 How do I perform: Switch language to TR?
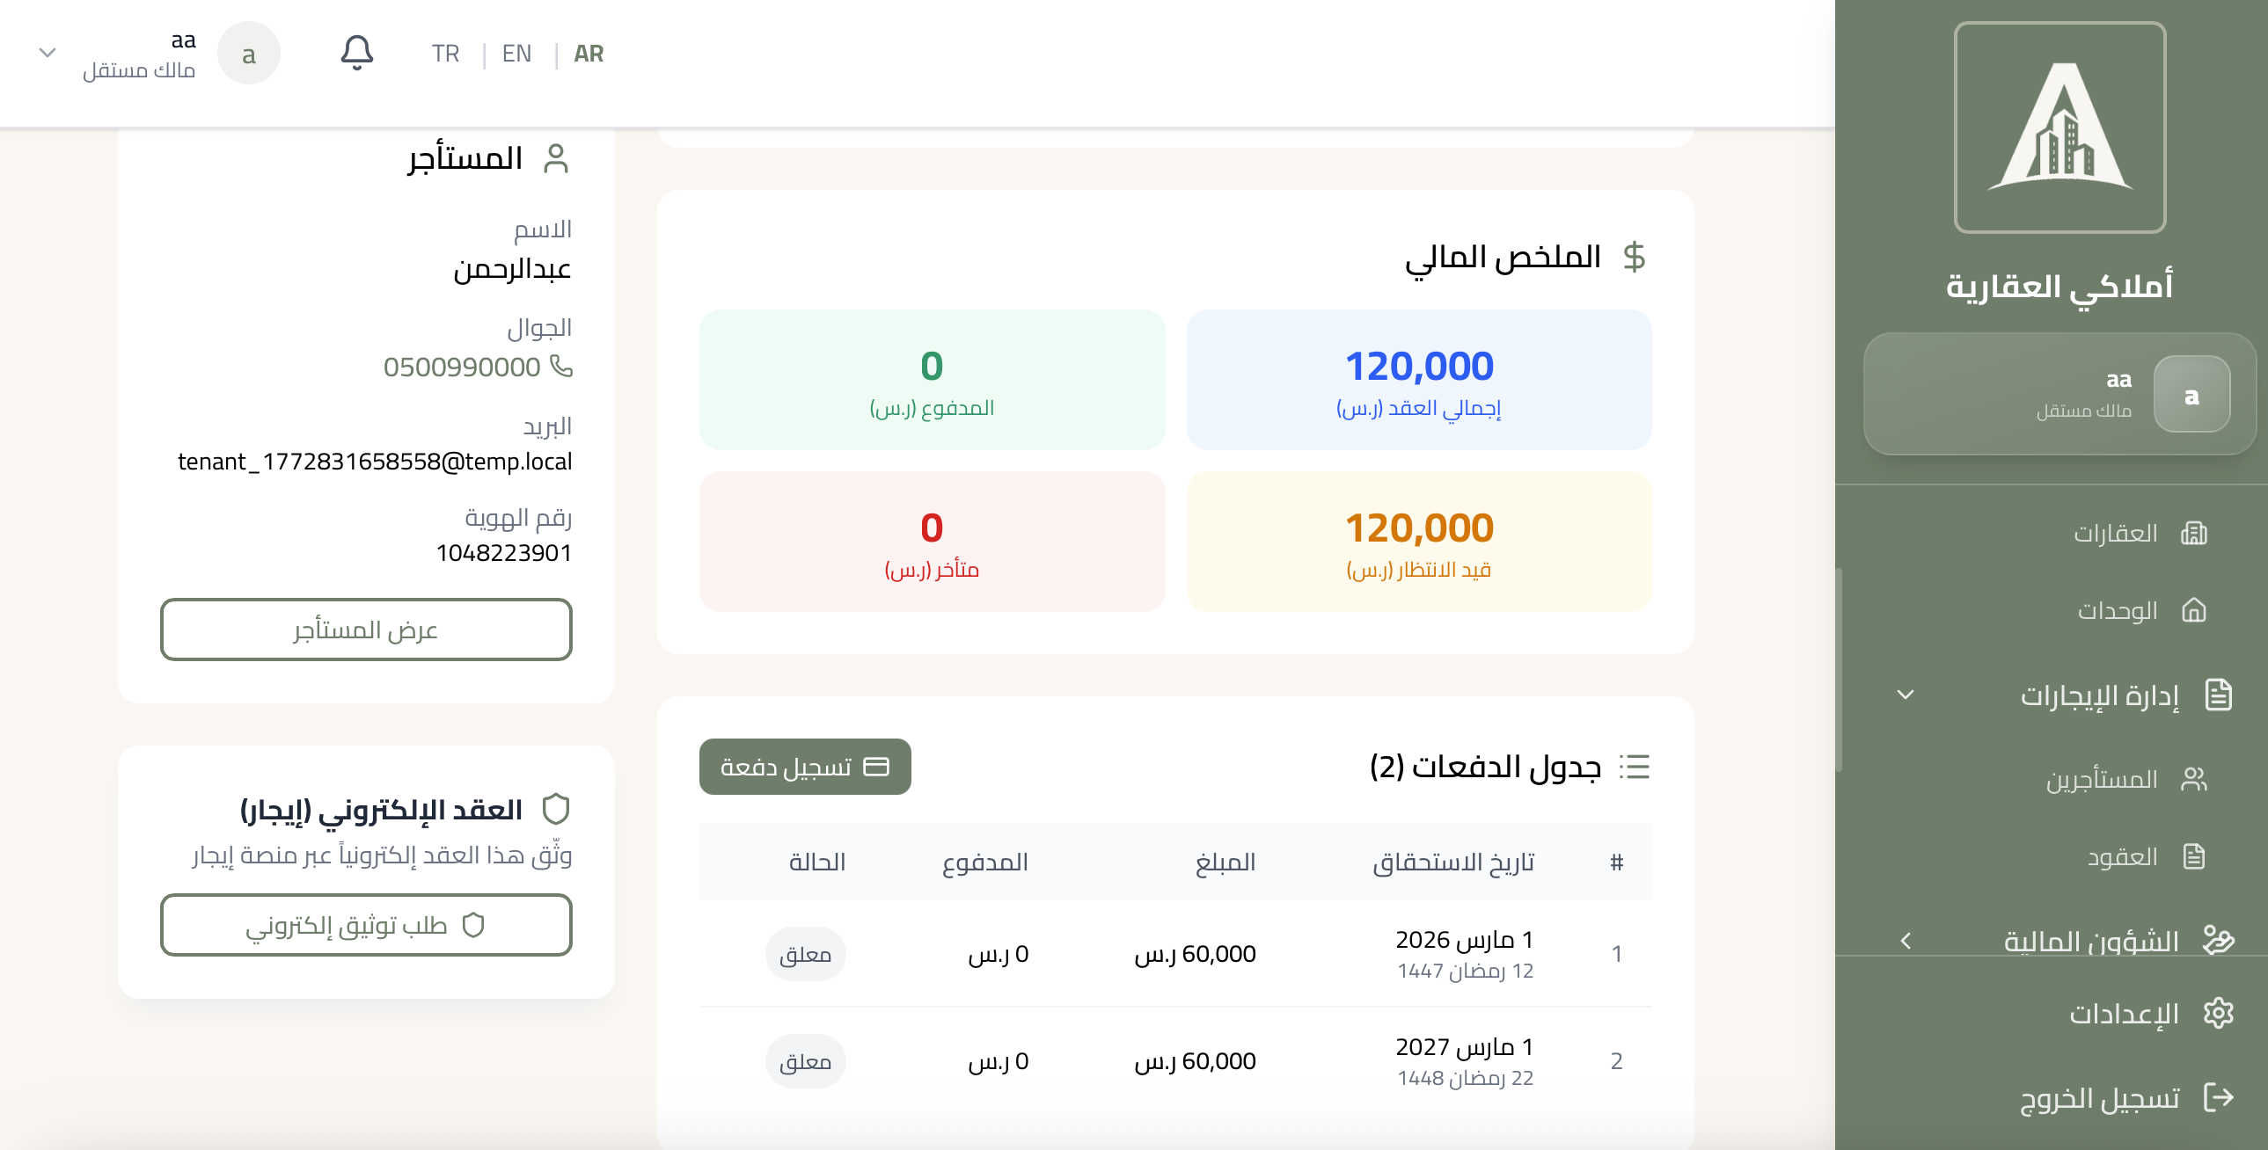[444, 54]
